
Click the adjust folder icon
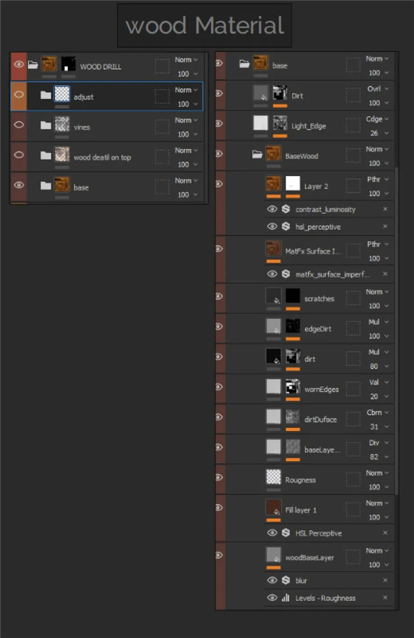click(45, 95)
